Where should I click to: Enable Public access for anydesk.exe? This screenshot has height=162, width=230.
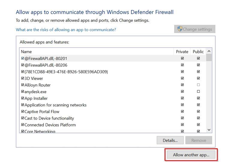(x=198, y=91)
